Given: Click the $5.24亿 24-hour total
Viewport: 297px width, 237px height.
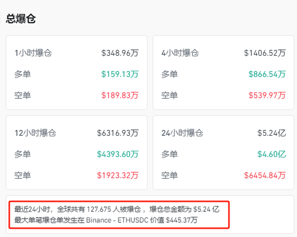Looking at the screenshot, I should [x=272, y=133].
